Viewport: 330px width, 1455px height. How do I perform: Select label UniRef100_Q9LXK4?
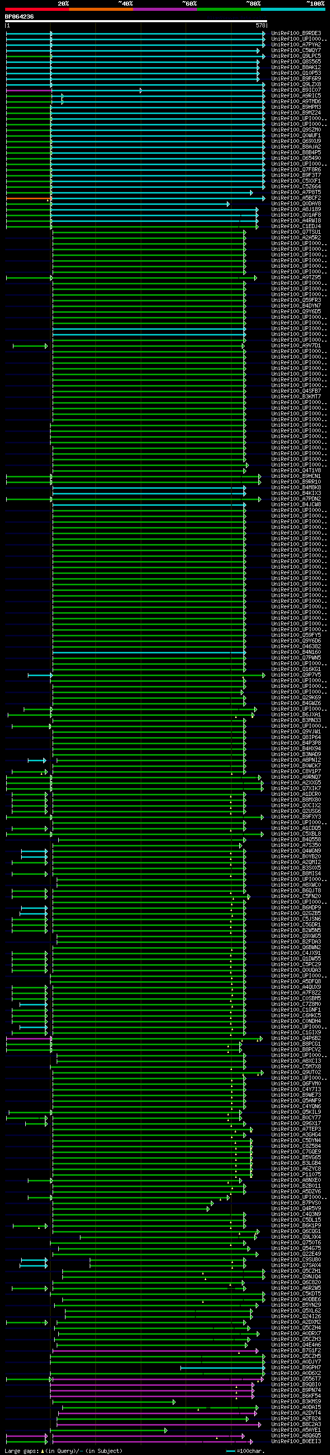[x=296, y=1237]
